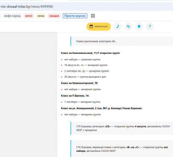Click the browser address bar URL
173x157 pixels.
click(x=27, y=6)
